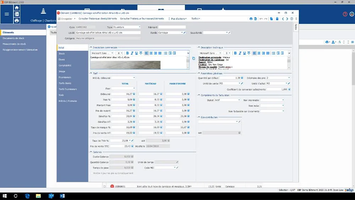Toggle italic in the commercial description editor
Screen dimensions: 355x200
click(132, 53)
